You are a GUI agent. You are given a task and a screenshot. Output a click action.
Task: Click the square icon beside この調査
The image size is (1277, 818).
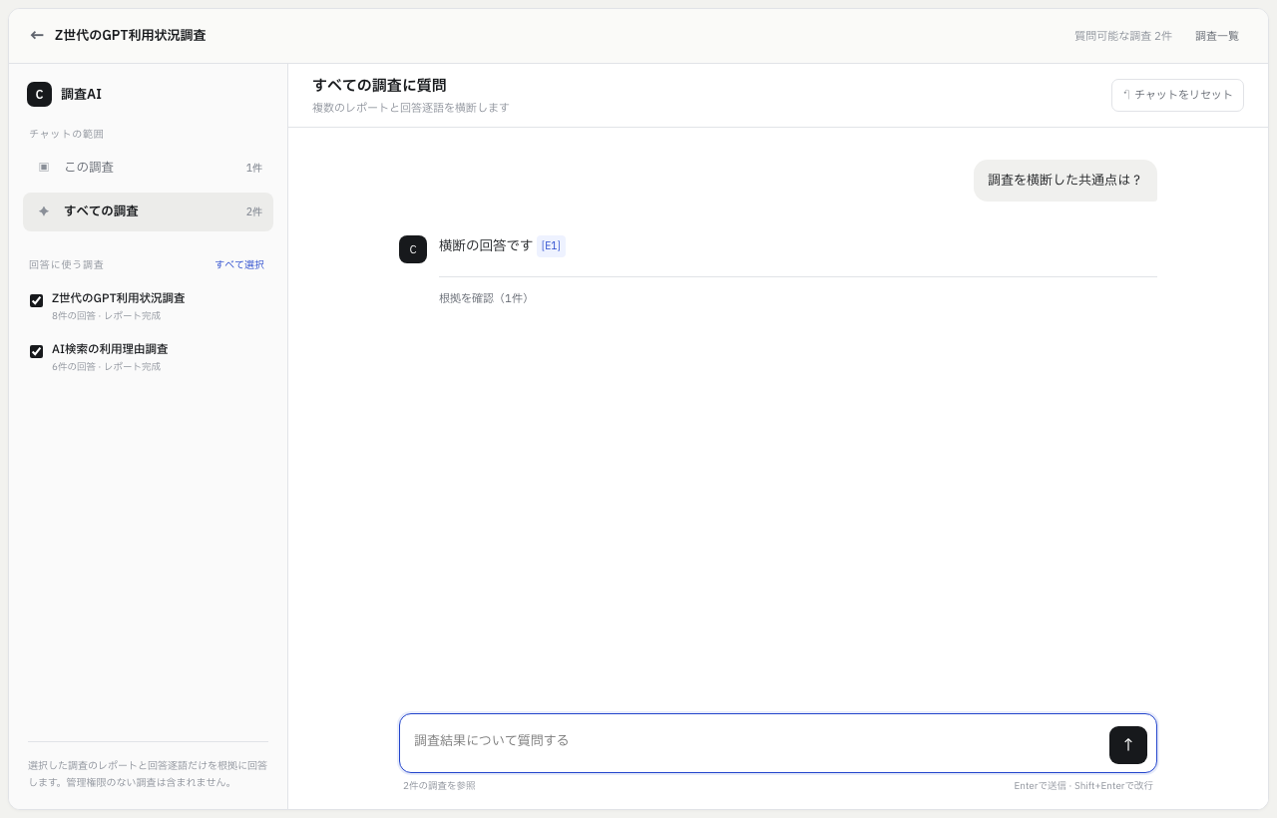(44, 167)
